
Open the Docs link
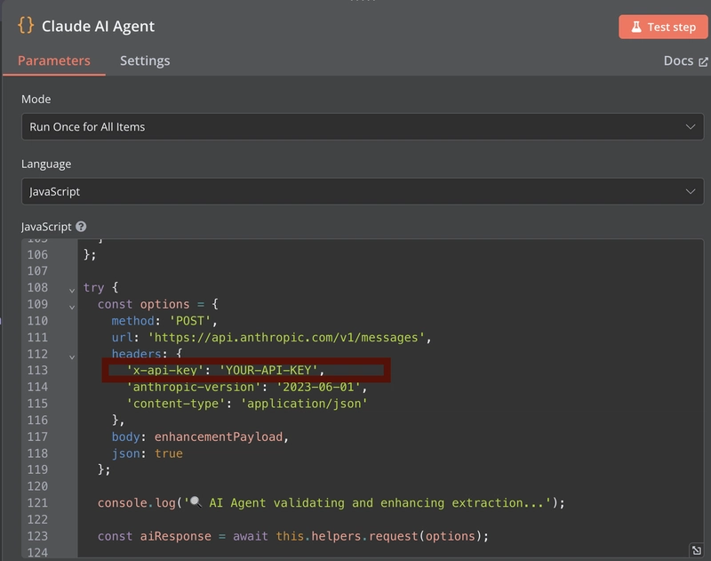685,60
